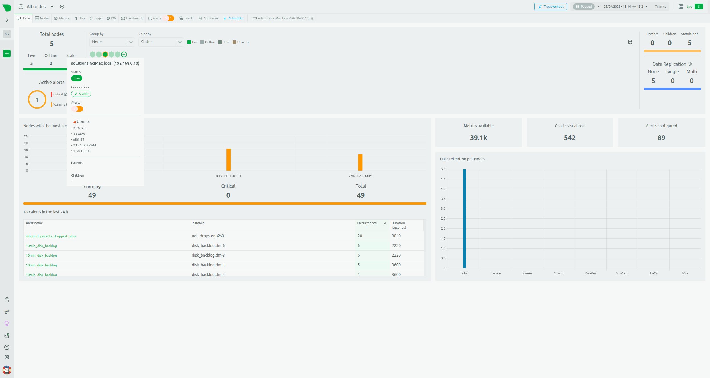Image resolution: width=710 pixels, height=378 pixels.
Task: Click the Troubleshoot button
Action: pyautogui.click(x=550, y=7)
